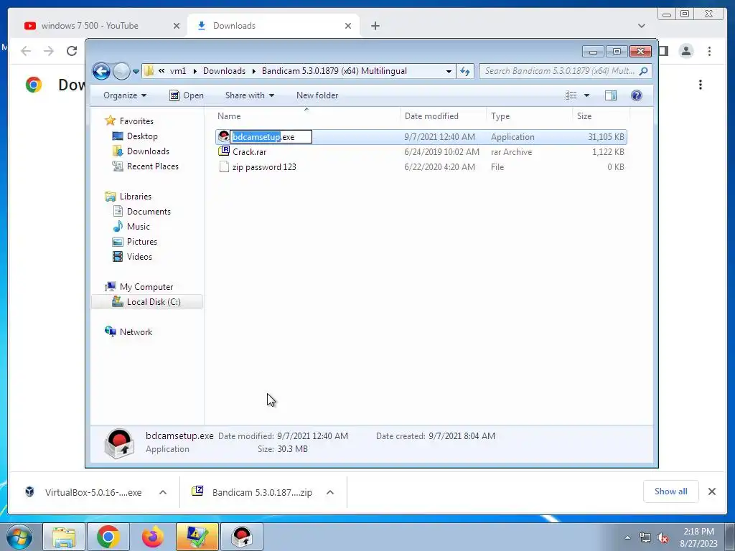Go to Downloads in navigation pane

pos(148,151)
